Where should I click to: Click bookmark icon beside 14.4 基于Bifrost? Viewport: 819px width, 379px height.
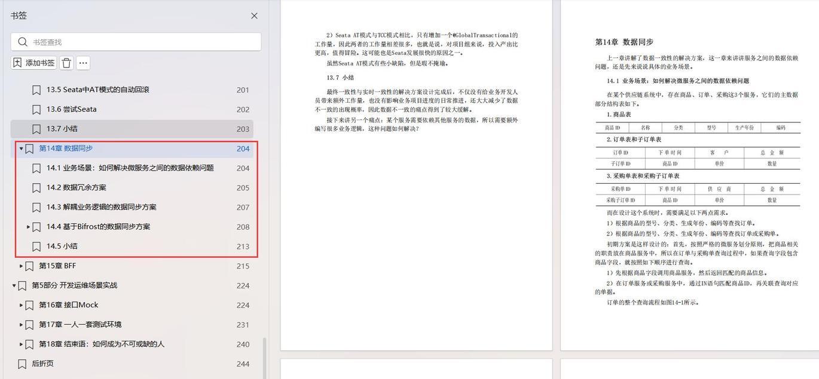(36, 227)
